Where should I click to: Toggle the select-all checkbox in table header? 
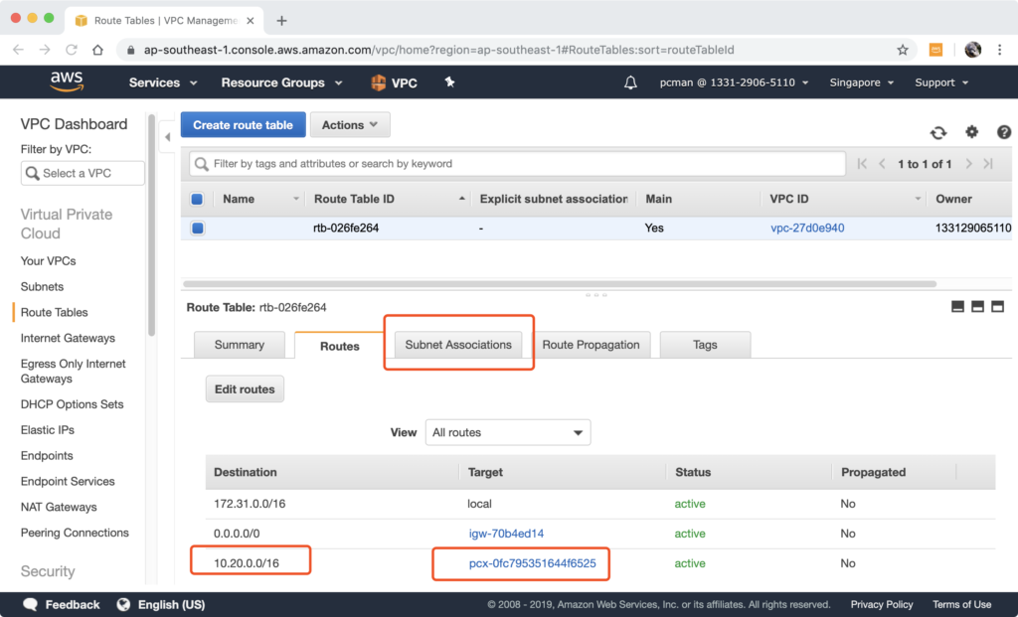[197, 199]
